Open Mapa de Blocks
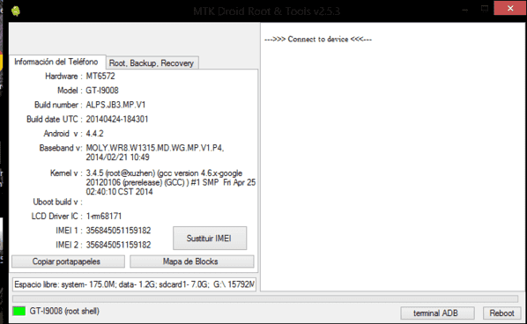 pyautogui.click(x=192, y=261)
